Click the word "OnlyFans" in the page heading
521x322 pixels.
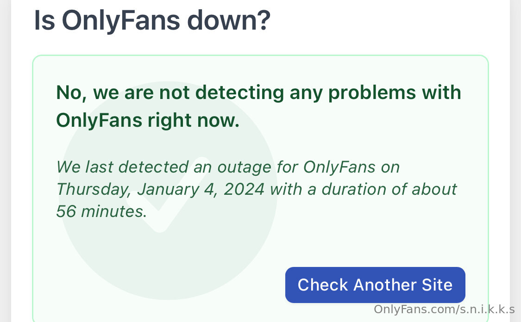pyautogui.click(x=121, y=21)
